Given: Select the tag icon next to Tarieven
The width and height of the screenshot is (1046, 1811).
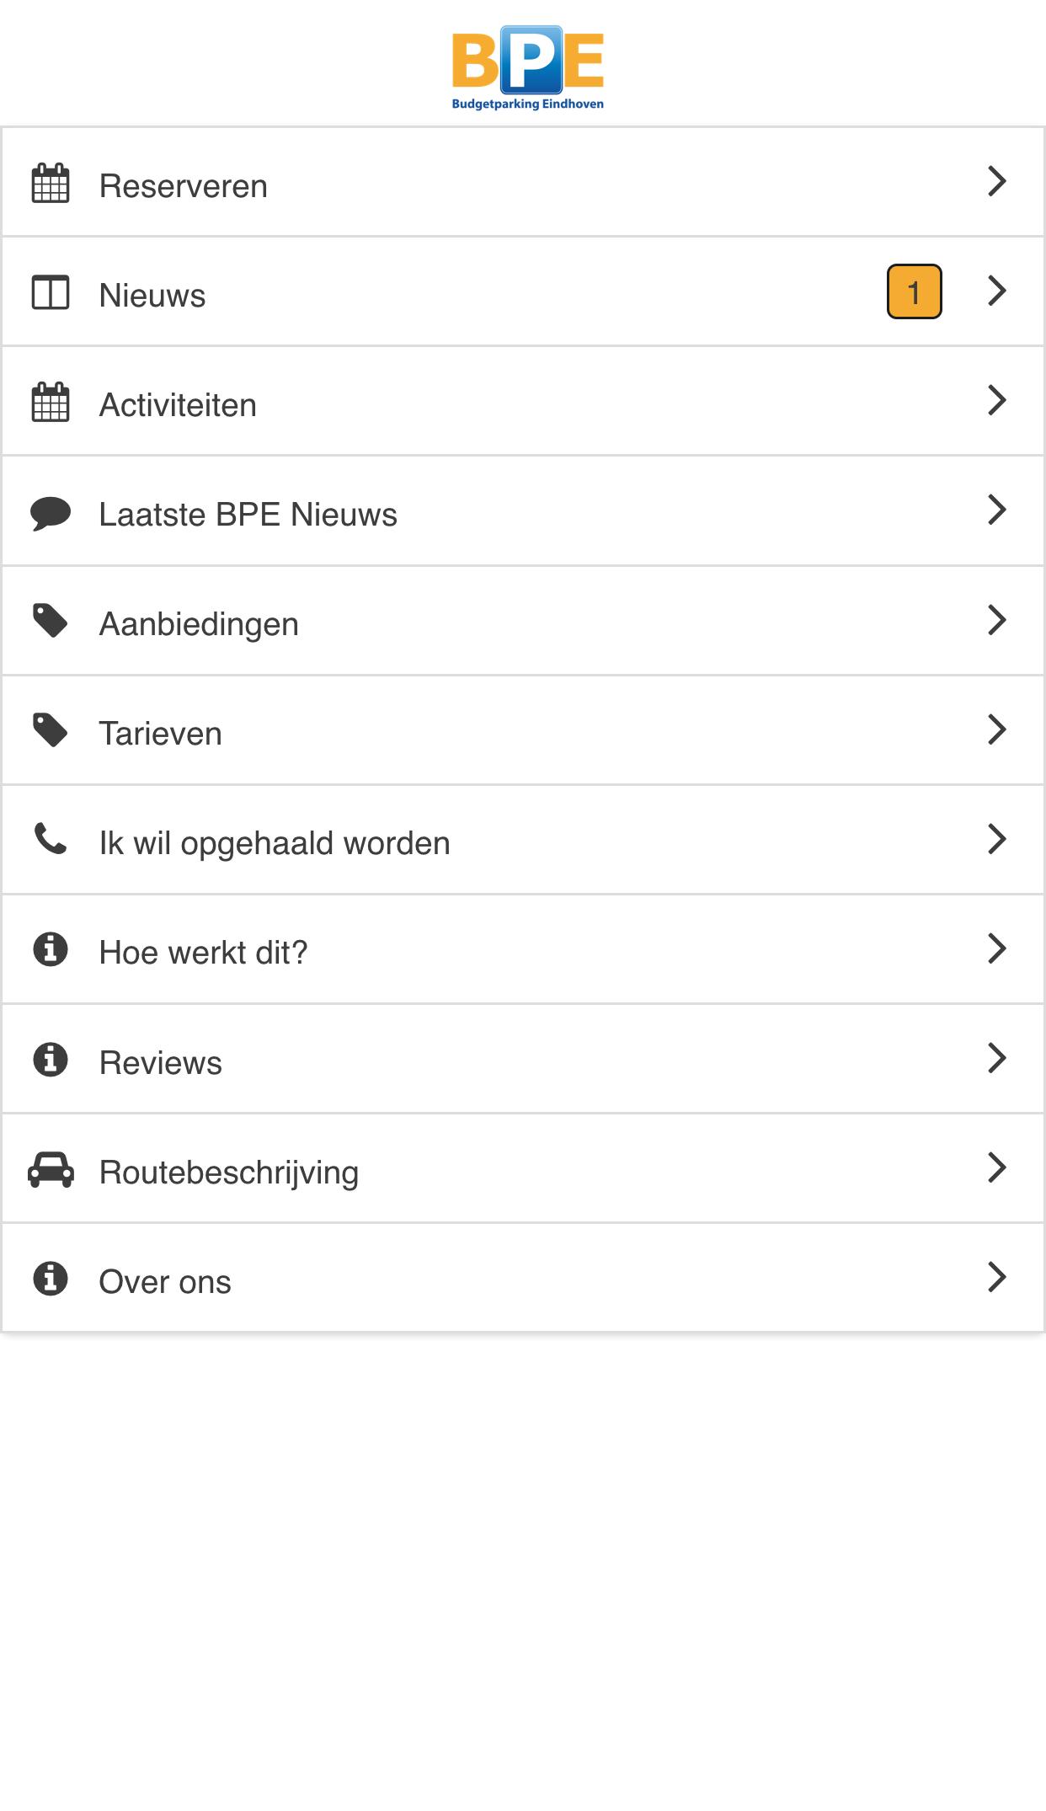Looking at the screenshot, I should pos(49,731).
